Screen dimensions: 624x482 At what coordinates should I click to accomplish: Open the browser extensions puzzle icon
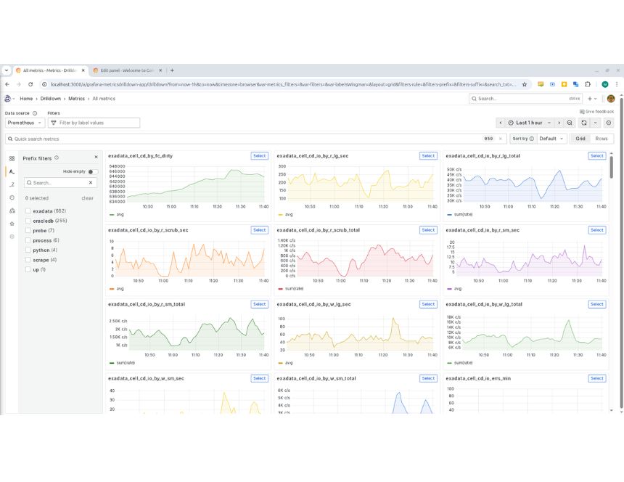589,84
